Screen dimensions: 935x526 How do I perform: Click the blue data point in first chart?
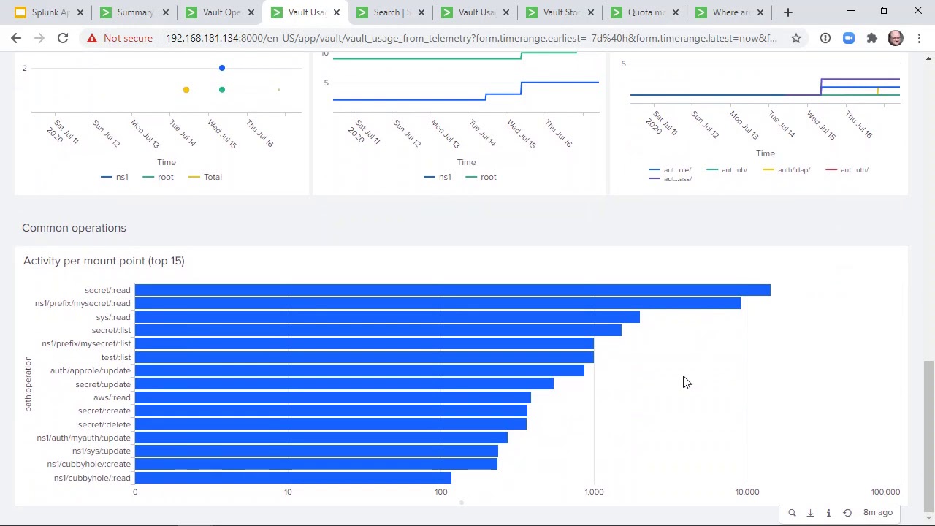tap(222, 68)
